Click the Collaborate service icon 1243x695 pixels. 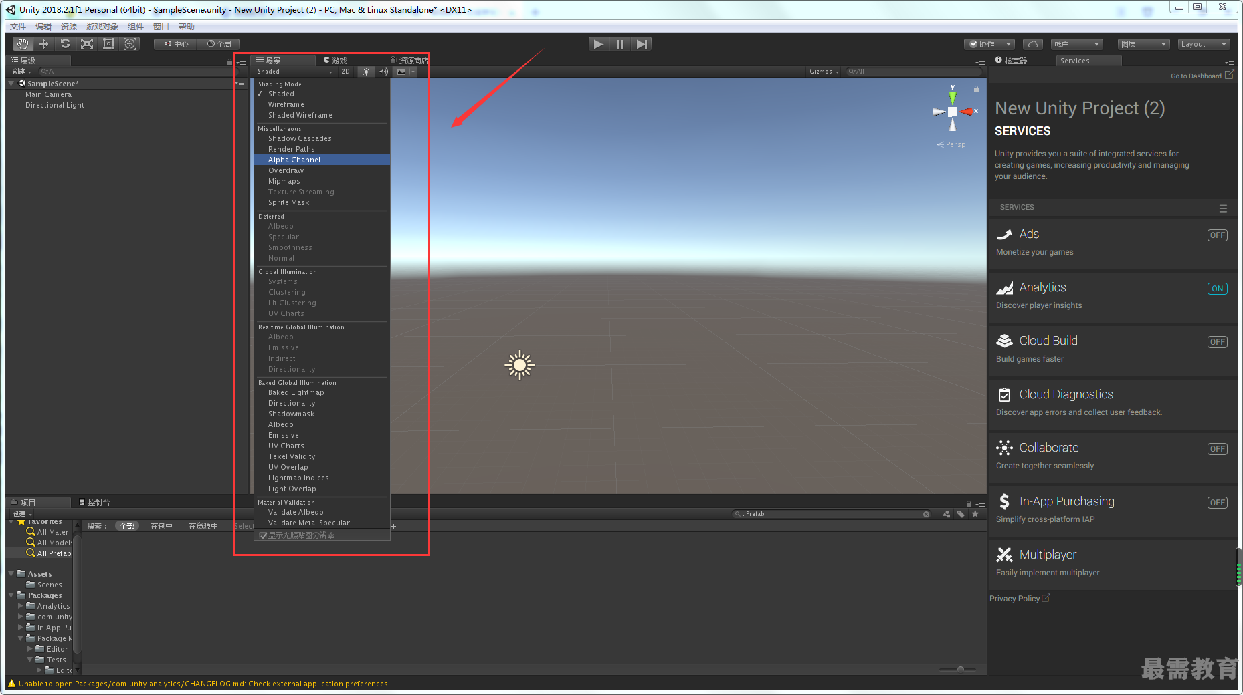tap(1004, 448)
